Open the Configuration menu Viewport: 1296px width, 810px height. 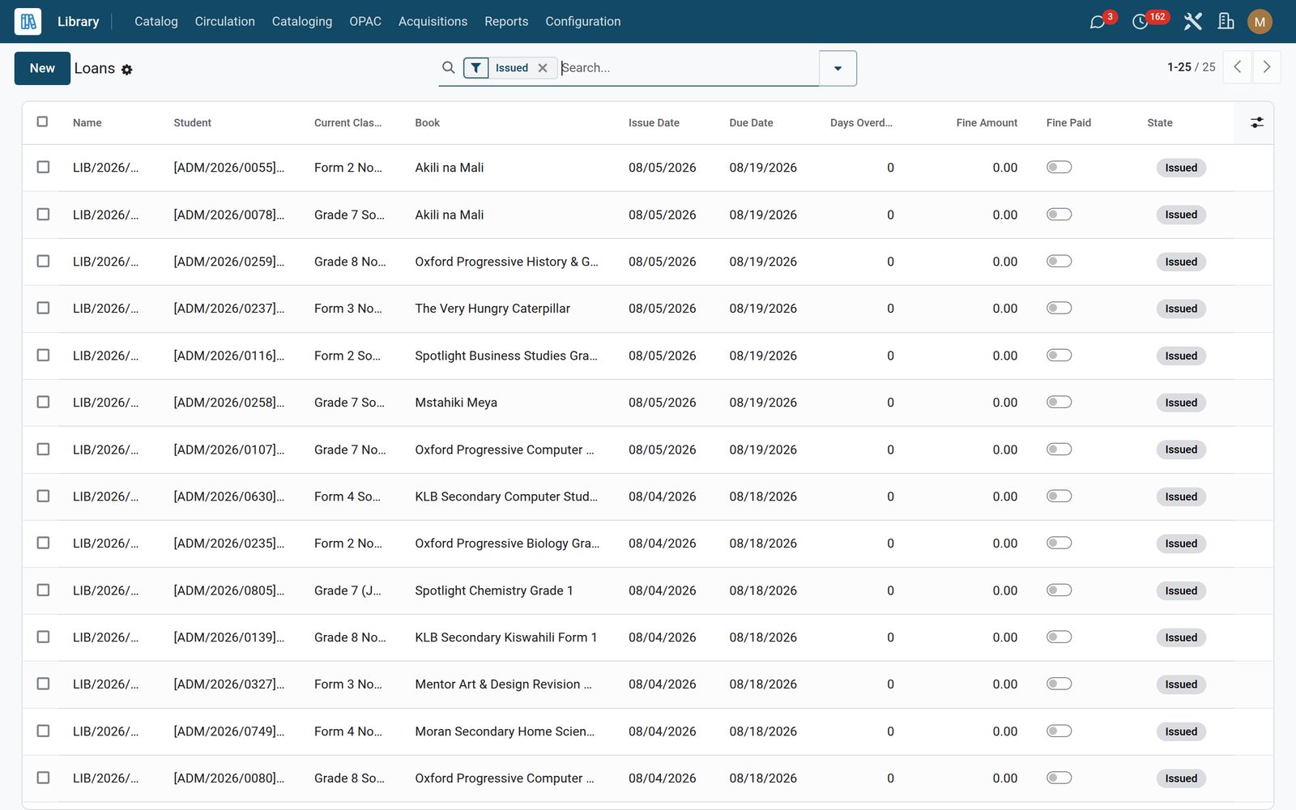point(583,22)
